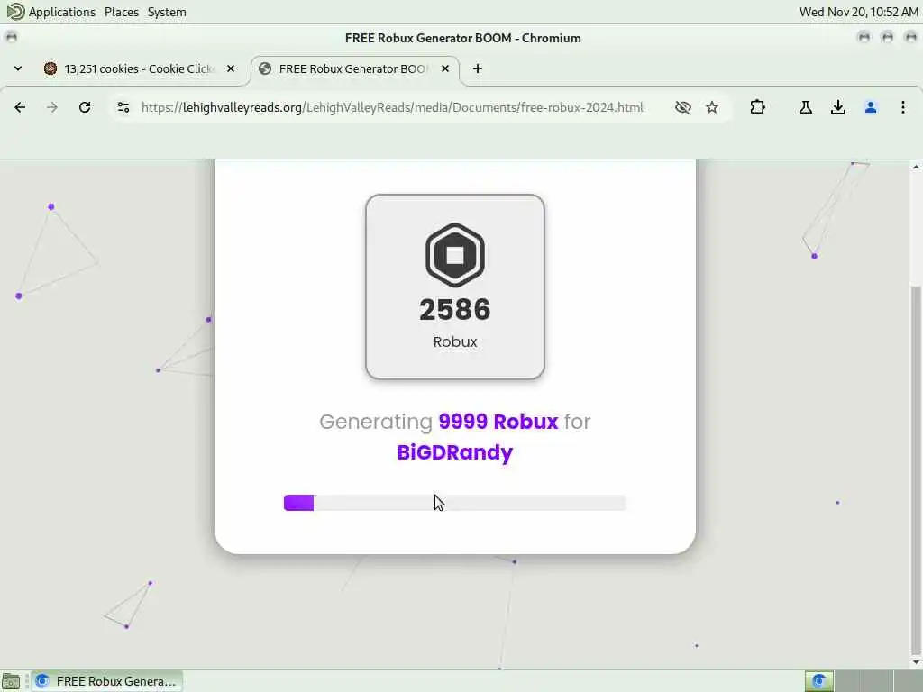Image resolution: width=923 pixels, height=692 pixels.
Task: Bookmark this page with the star
Action: [712, 107]
